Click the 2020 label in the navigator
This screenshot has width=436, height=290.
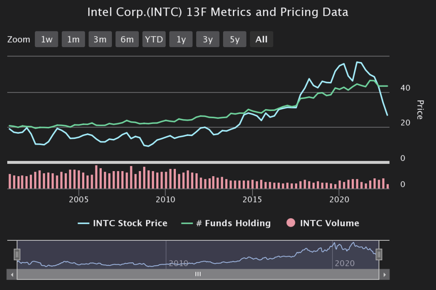344,263
